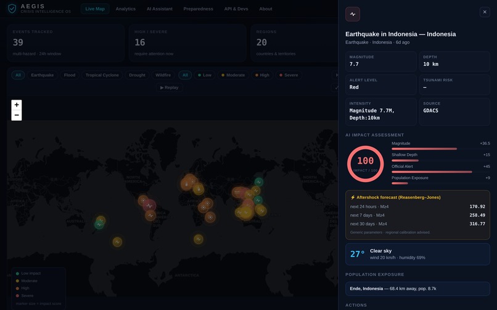
Task: Go to the Analytics tab
Action: [126, 9]
